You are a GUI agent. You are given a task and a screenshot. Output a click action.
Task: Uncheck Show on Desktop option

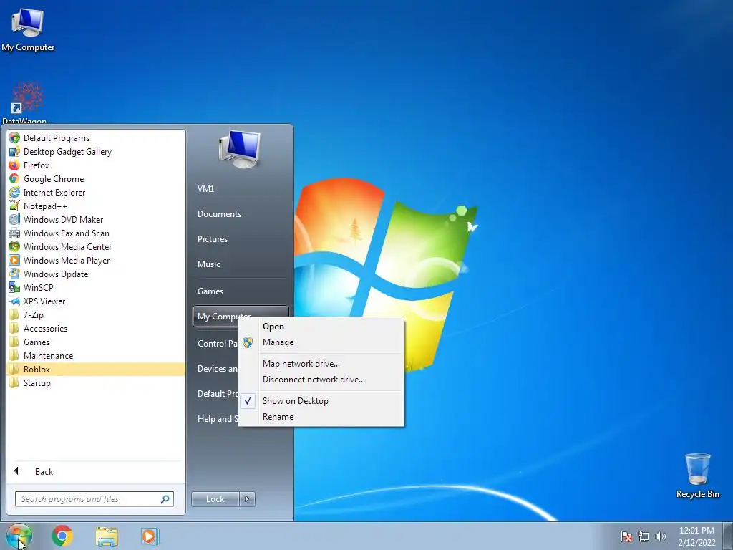pyautogui.click(x=321, y=401)
